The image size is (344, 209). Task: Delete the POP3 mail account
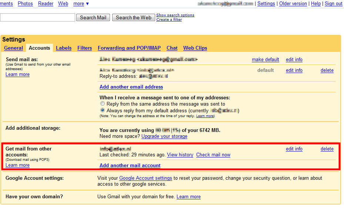(x=327, y=149)
